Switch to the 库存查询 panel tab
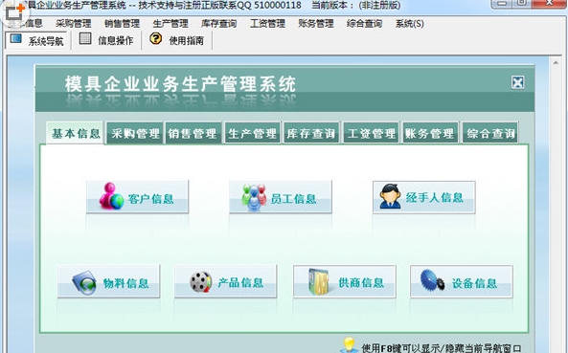The image size is (568, 353). coord(311,134)
